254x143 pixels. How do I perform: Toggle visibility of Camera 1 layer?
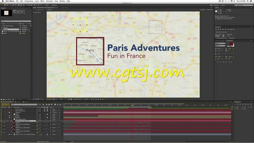pyautogui.click(x=1, y=112)
